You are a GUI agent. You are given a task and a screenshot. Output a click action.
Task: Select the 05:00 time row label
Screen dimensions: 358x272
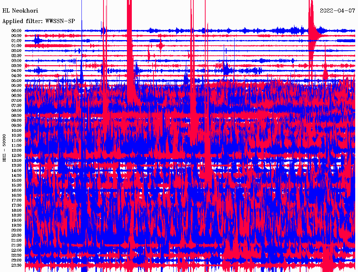tap(16, 81)
